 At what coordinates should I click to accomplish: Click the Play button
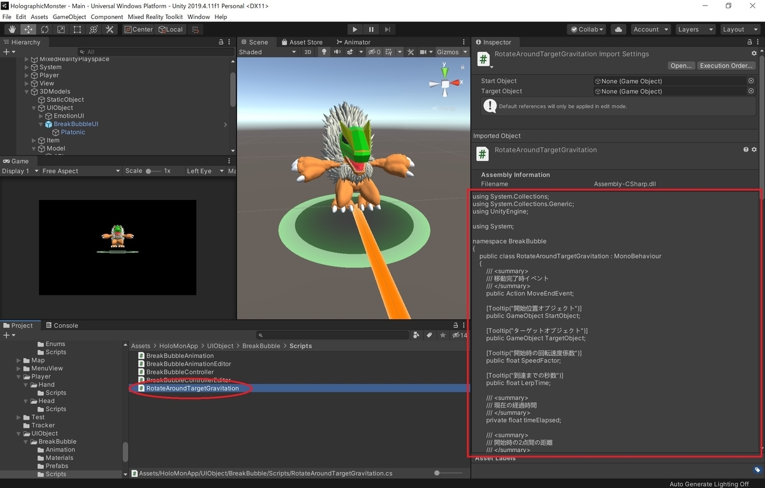click(355, 29)
